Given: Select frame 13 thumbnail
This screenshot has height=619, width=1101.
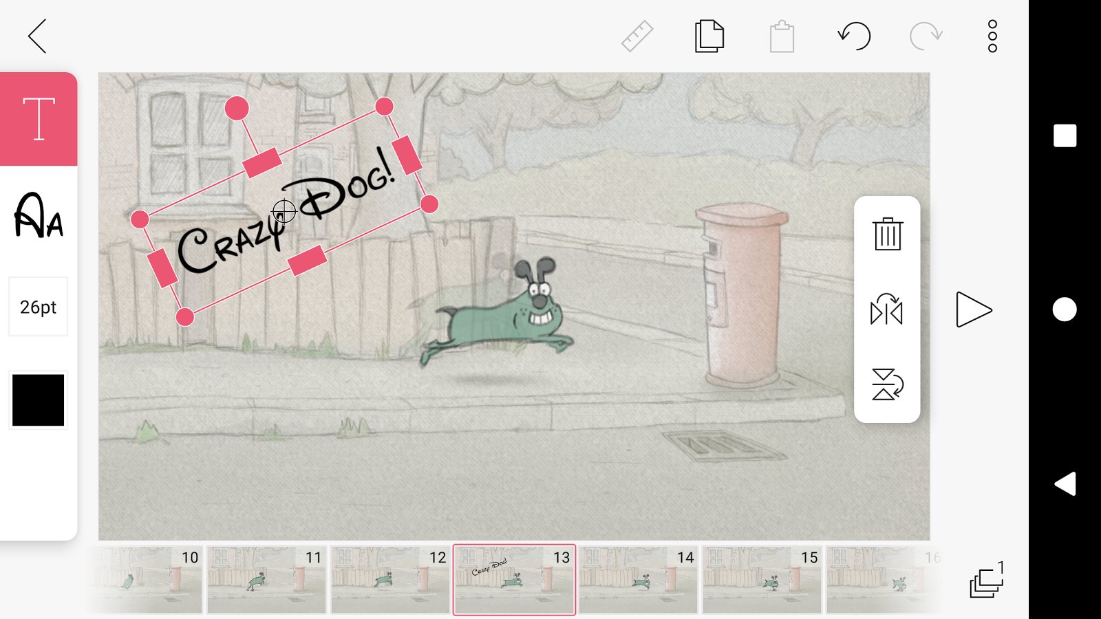Looking at the screenshot, I should (x=514, y=579).
